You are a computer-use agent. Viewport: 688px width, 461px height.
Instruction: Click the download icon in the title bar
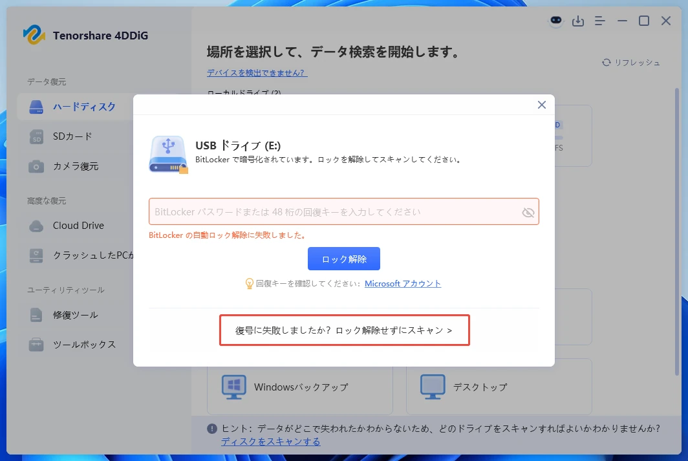point(578,21)
